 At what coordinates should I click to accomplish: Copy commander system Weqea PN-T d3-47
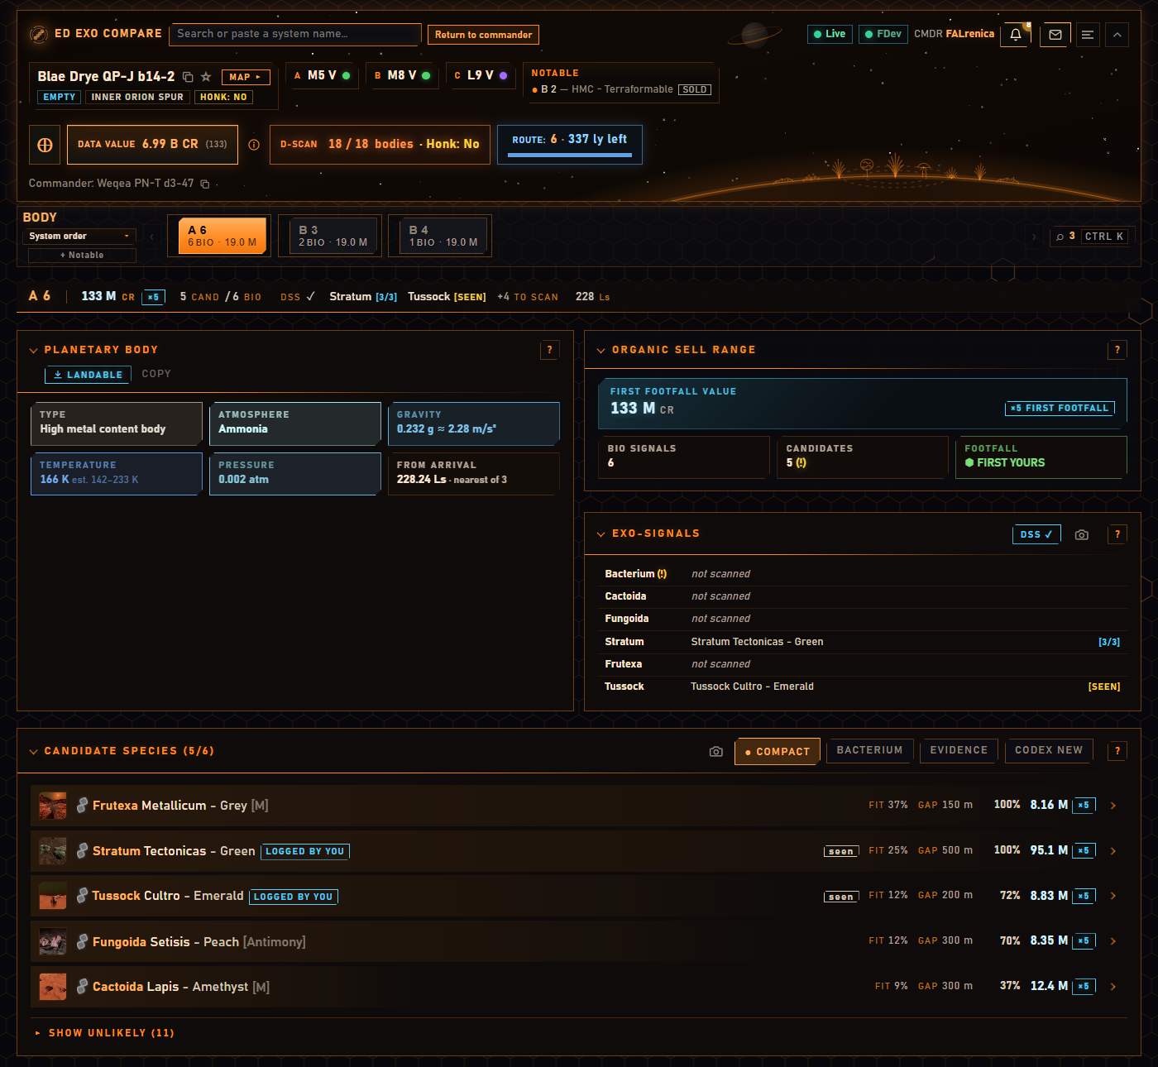tap(205, 184)
